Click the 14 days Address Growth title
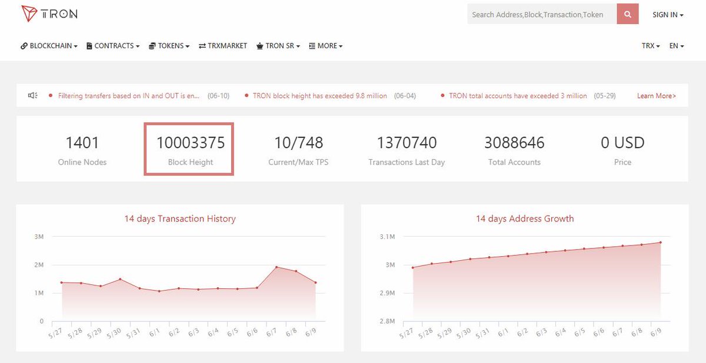 tap(525, 219)
